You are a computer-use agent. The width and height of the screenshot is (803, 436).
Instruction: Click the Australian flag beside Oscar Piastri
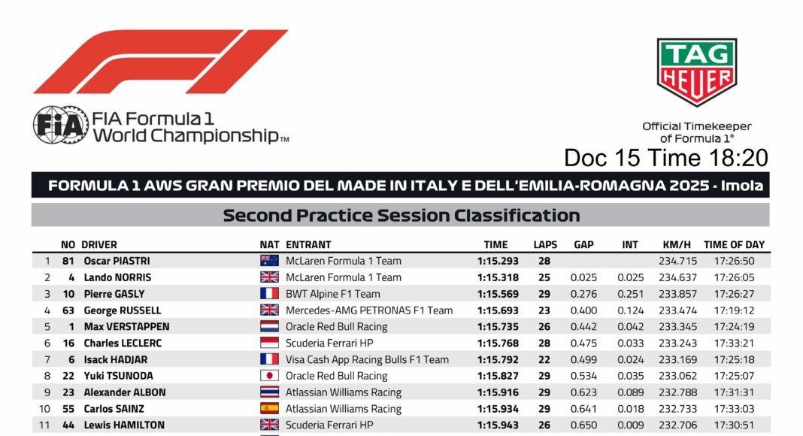click(x=269, y=261)
